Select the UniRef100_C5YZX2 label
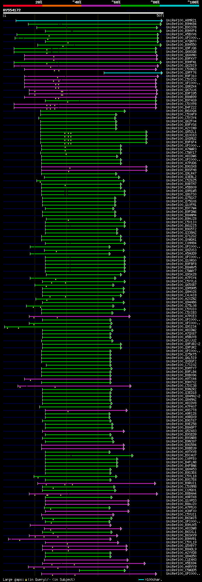This screenshot has width=202, height=582. pyautogui.click(x=181, y=80)
